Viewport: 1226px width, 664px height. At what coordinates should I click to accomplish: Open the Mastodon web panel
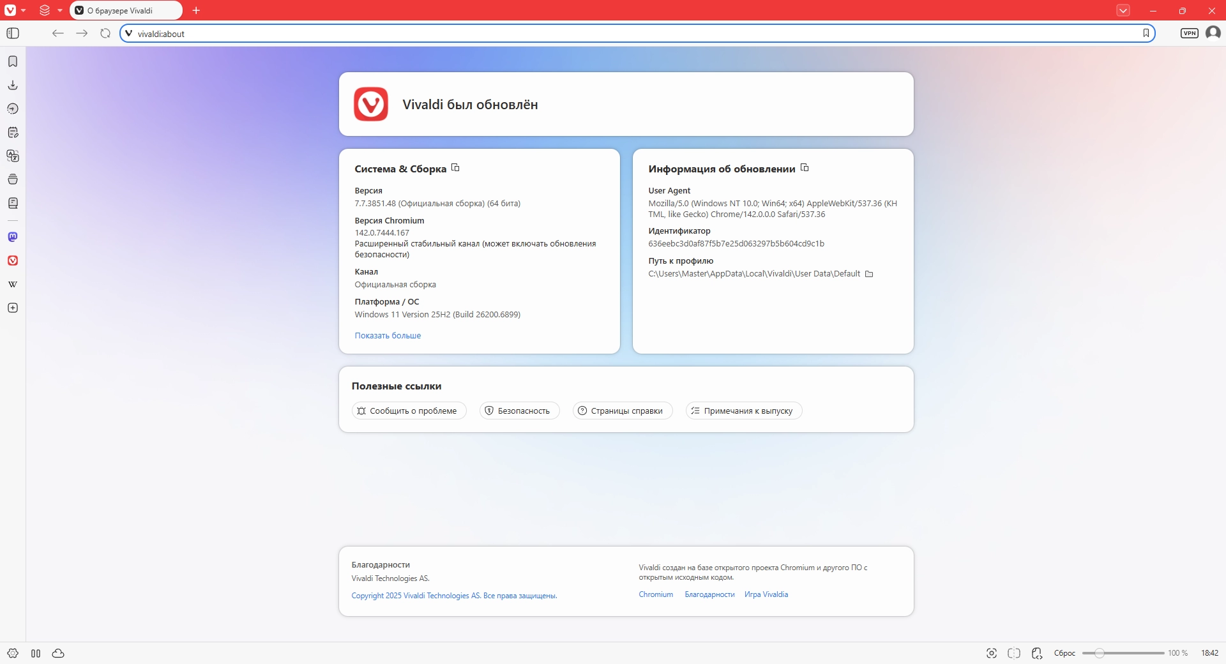click(x=13, y=237)
